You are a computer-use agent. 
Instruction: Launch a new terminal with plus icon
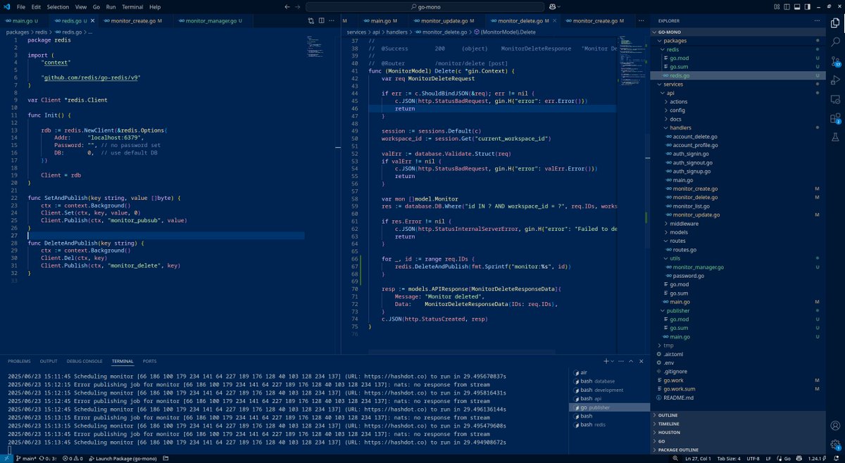point(606,361)
